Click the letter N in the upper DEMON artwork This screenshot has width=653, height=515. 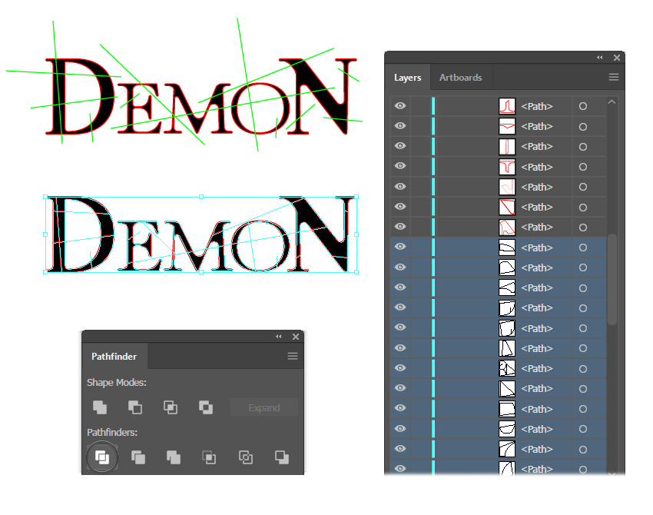point(318,96)
